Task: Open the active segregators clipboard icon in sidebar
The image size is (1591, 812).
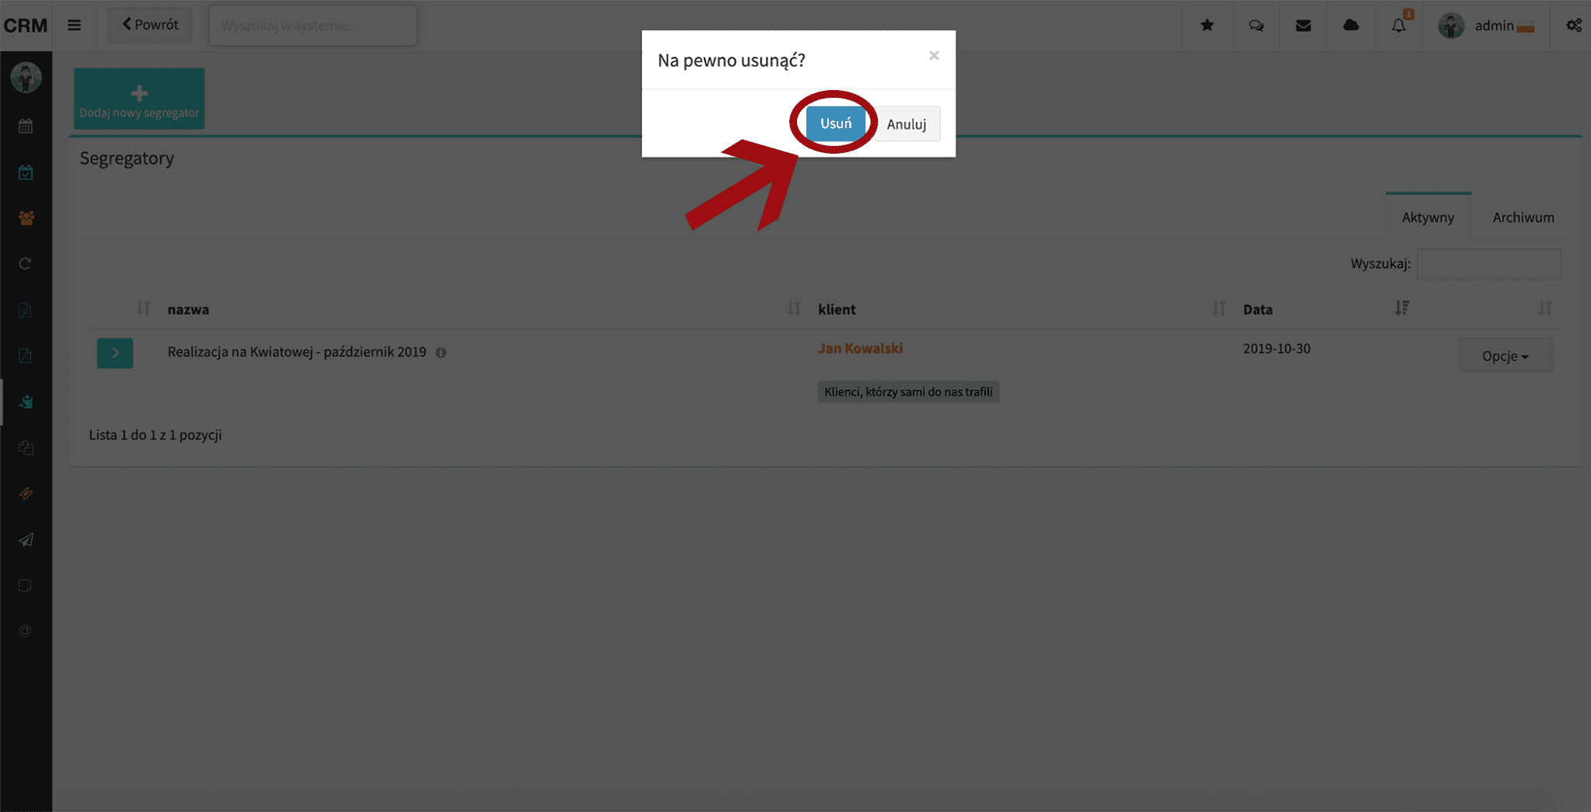Action: tap(26, 401)
